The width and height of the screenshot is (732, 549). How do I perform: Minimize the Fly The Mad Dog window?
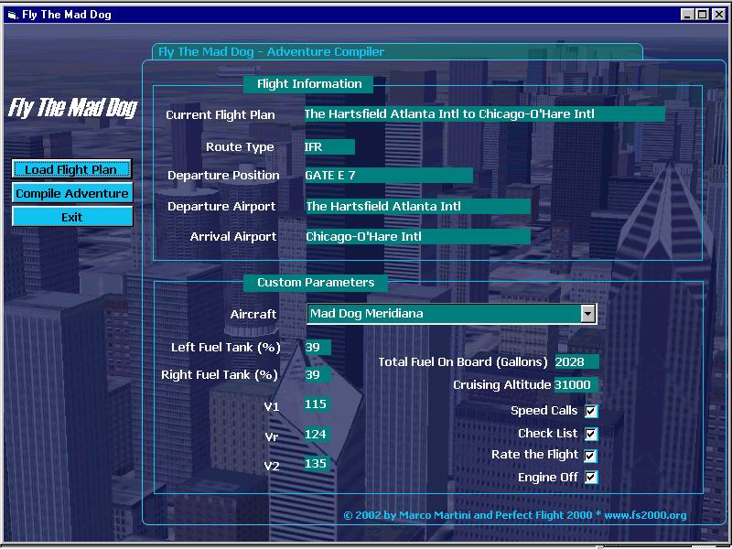(687, 15)
